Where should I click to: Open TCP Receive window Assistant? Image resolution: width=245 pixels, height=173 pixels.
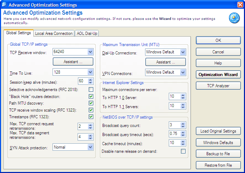point(73,62)
